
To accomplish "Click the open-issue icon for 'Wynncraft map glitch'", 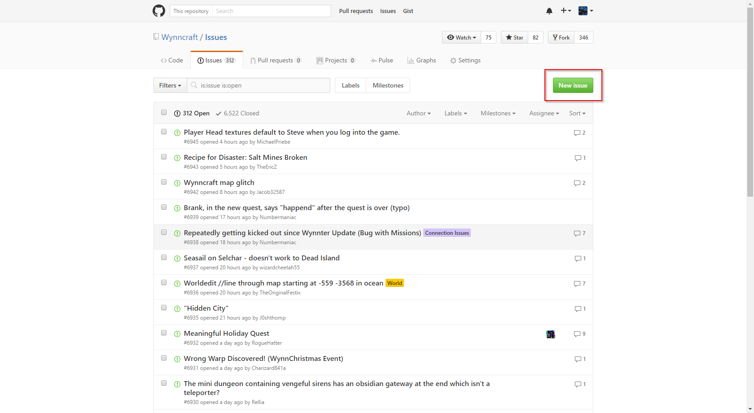I will click(x=177, y=183).
